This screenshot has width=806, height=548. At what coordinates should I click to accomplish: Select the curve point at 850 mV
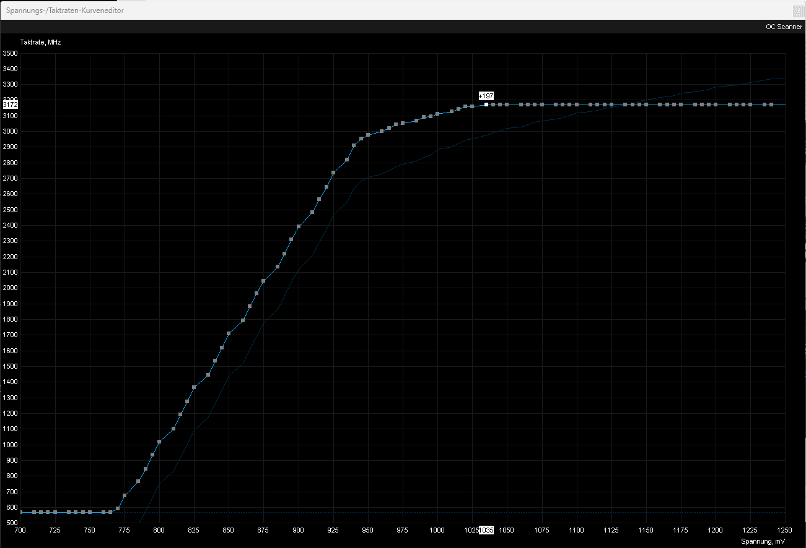[229, 333]
